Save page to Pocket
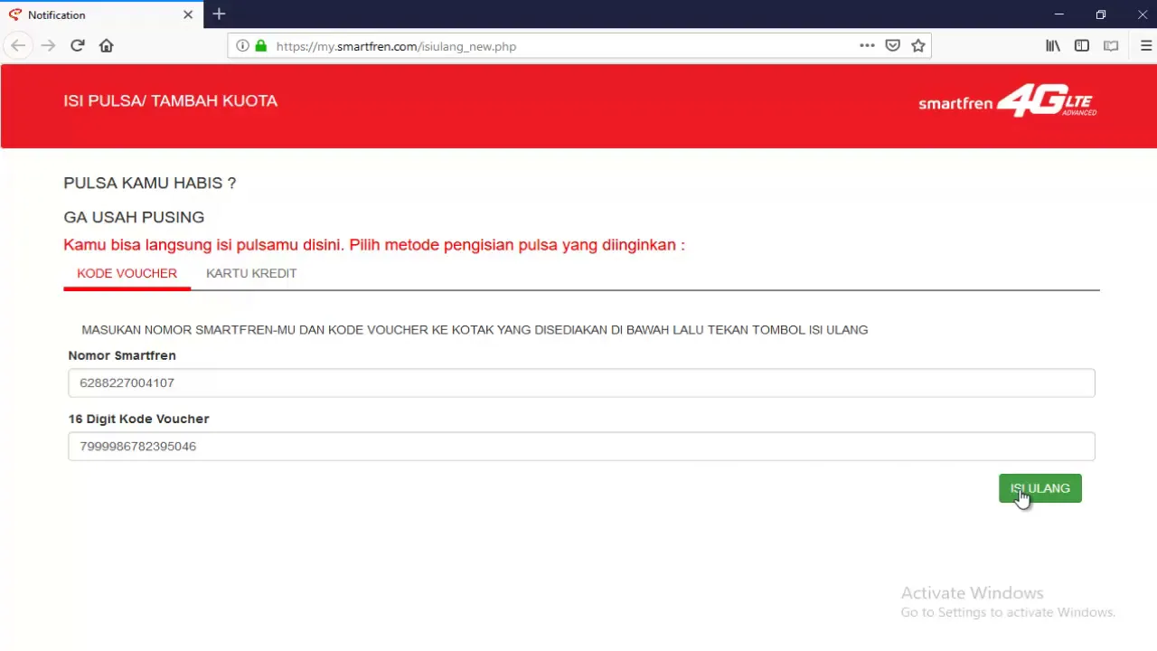Screen dimensions: 1157x651 [892, 45]
